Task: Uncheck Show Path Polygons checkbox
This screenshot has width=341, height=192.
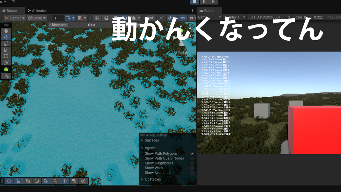Action: (x=192, y=154)
